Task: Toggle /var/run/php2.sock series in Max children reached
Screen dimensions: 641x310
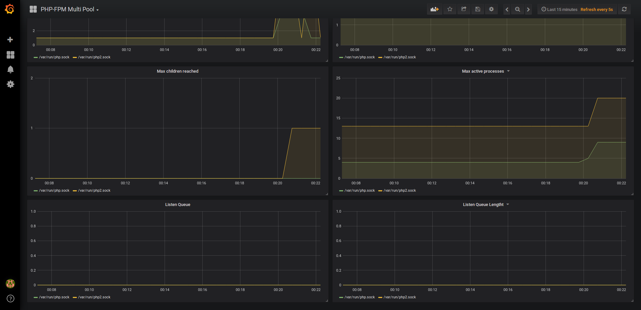Action: coord(94,191)
